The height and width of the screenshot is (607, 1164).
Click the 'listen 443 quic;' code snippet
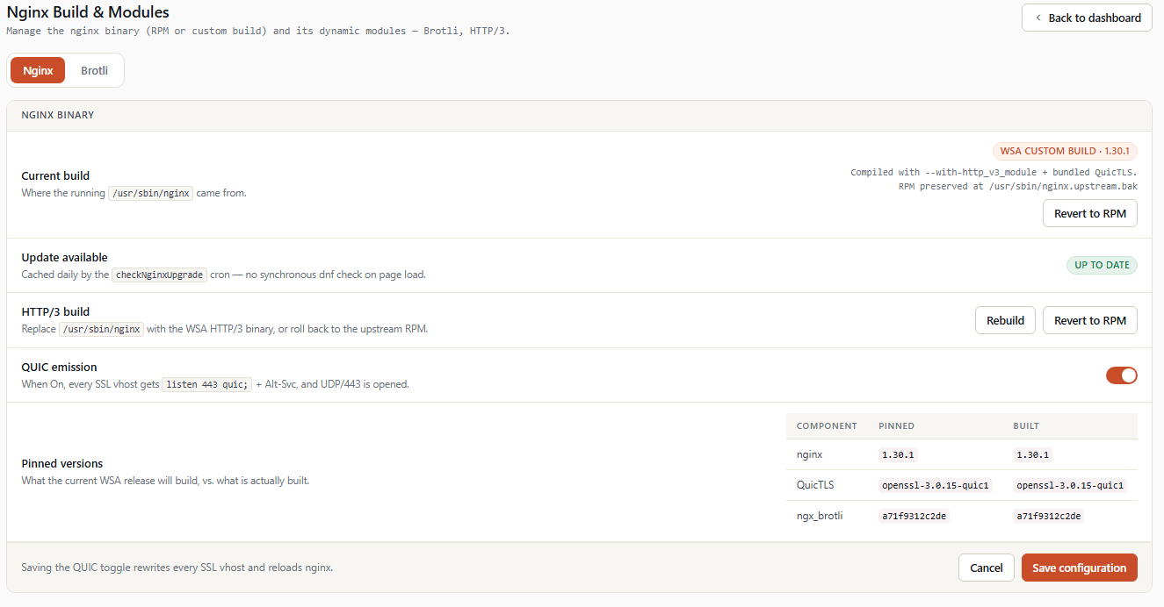point(207,384)
